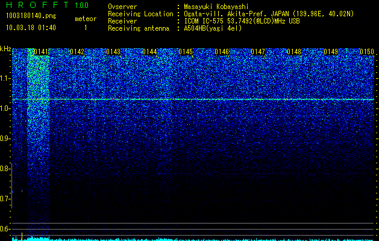Screen dimensions: 379x241
Task: Click the 0.9 frequency axis label
Action: click(x=5, y=139)
